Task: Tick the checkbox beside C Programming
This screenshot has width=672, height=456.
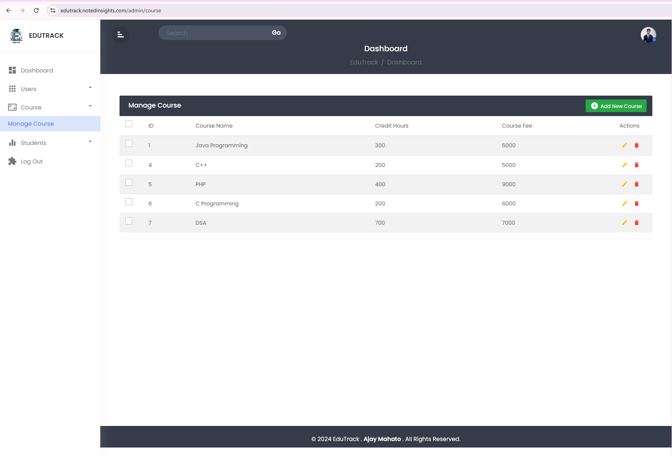Action: 129,201
